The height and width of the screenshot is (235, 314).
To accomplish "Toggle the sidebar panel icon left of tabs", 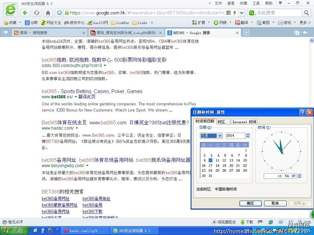I will click(x=6, y=32).
